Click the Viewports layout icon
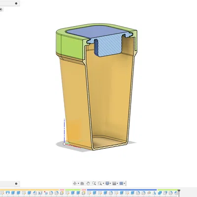 pos(121,183)
